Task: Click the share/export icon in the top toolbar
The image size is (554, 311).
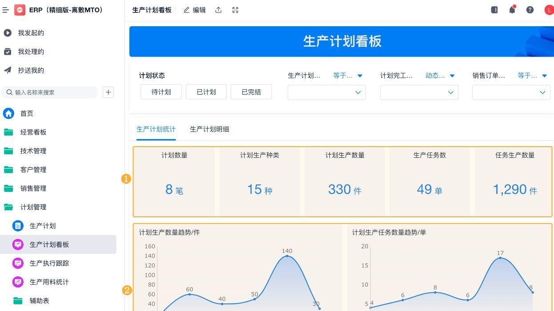Action: coord(218,10)
